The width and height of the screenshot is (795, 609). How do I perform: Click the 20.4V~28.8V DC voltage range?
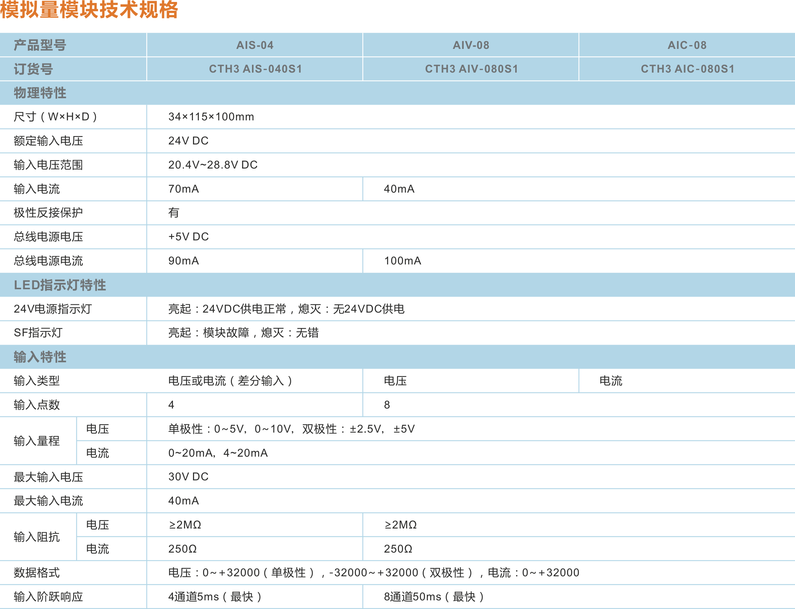point(213,165)
